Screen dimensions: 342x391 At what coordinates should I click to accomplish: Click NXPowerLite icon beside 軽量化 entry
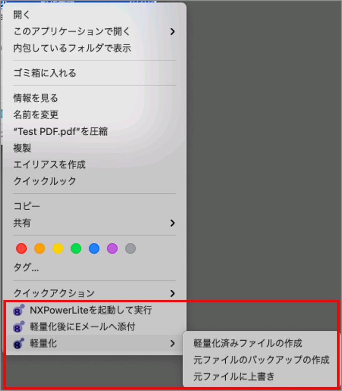(19, 344)
